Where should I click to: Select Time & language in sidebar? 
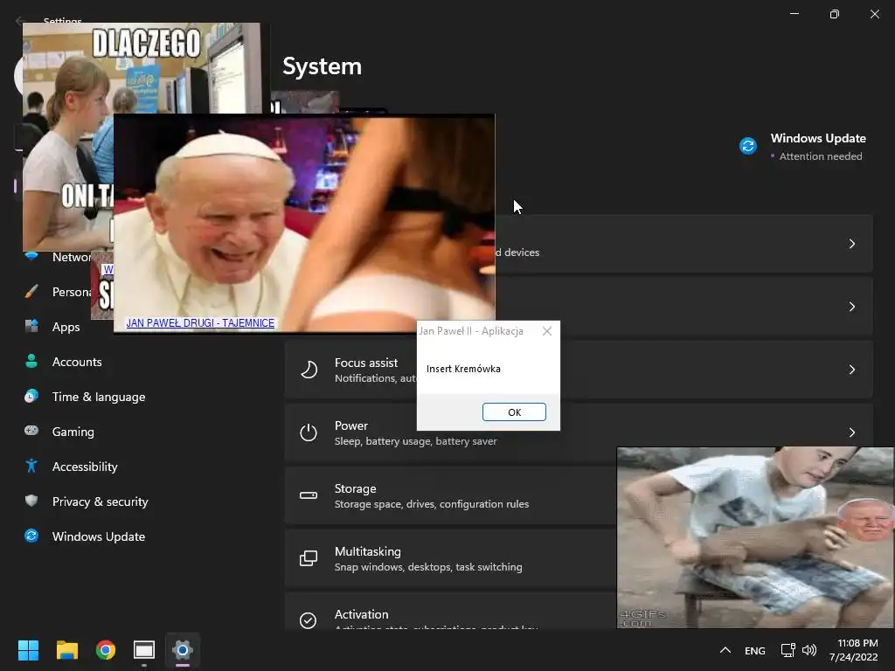pos(98,397)
